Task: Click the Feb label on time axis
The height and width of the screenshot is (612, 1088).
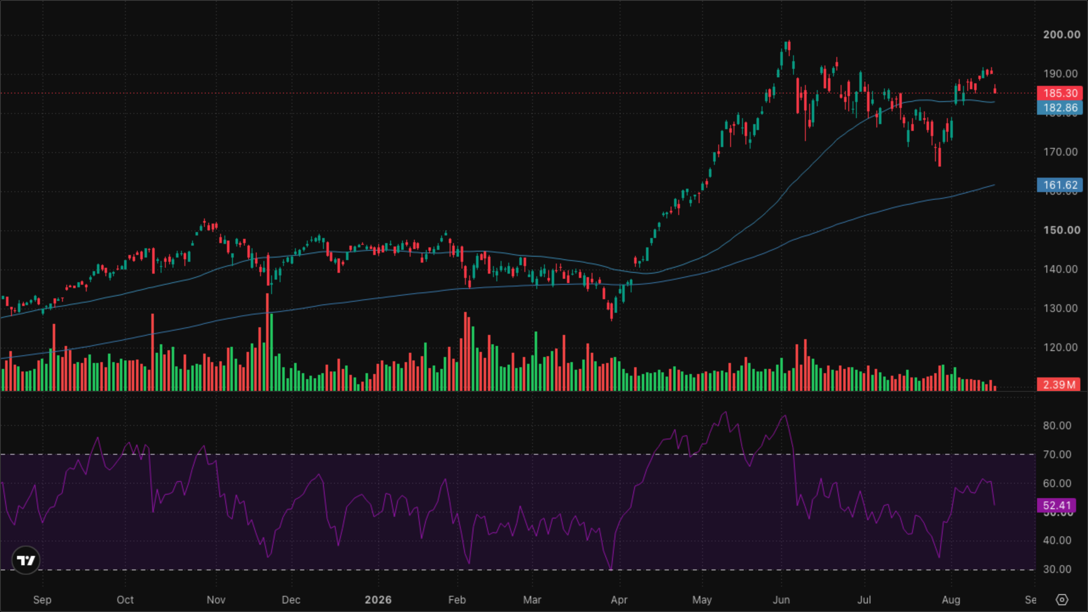Action: (457, 600)
